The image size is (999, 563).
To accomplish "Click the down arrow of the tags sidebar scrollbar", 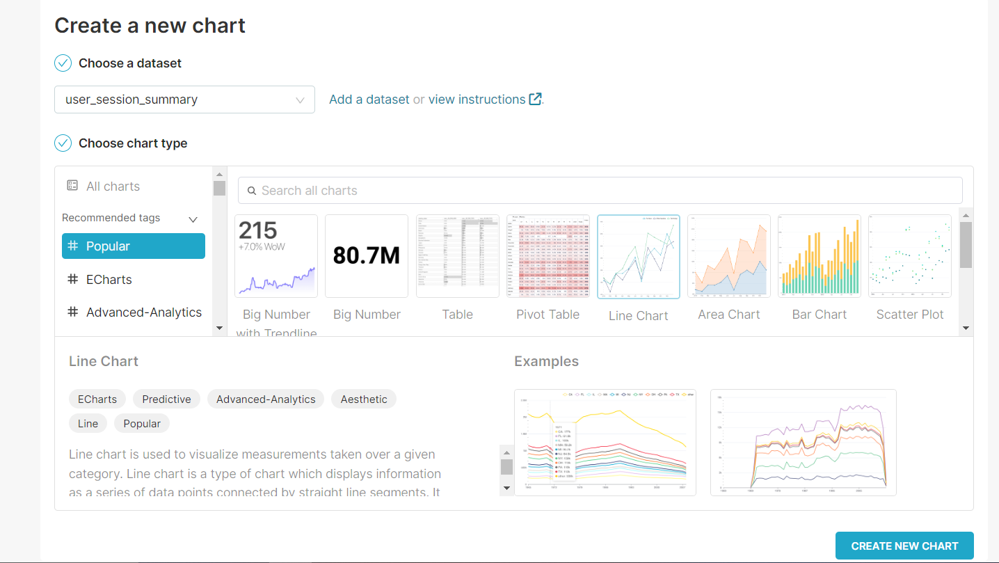I will 219,328.
